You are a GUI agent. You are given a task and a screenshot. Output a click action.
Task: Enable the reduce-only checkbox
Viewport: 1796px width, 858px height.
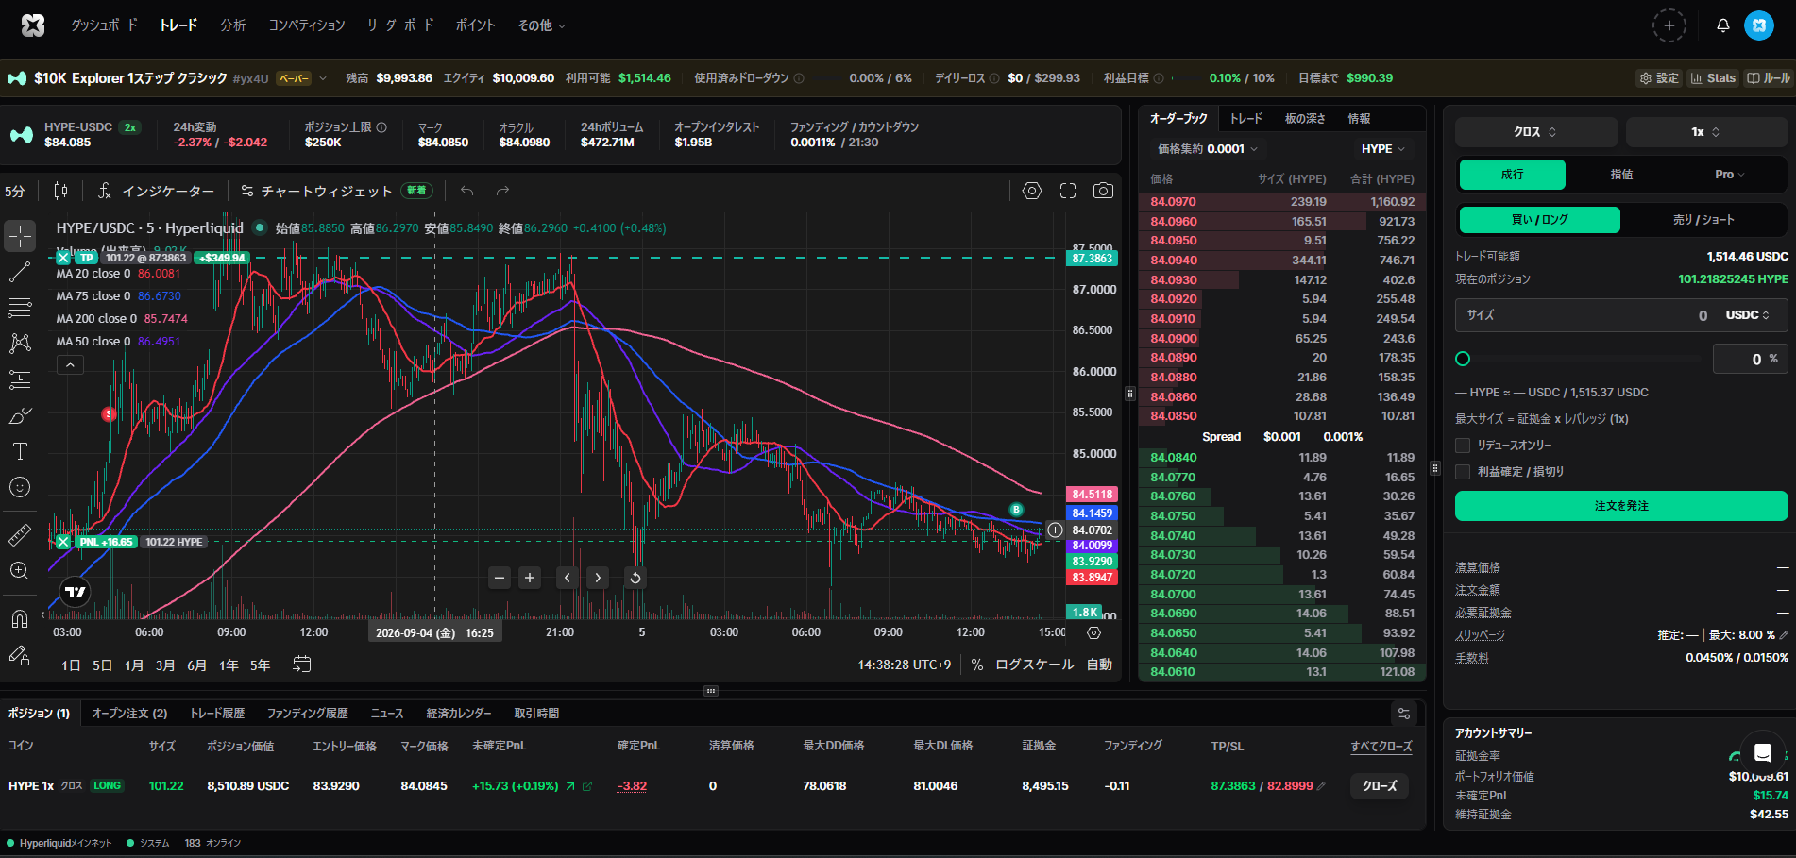coord(1463,446)
